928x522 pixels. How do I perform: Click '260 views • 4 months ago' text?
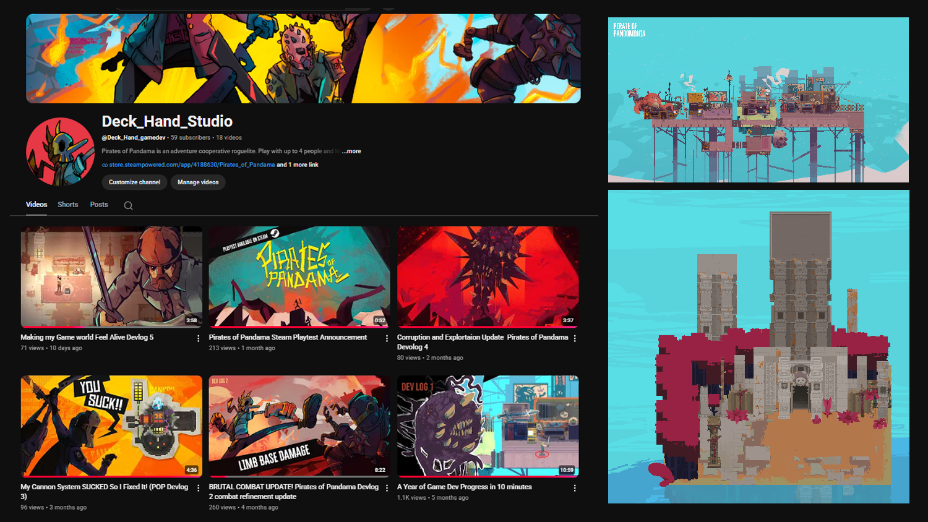pyautogui.click(x=243, y=508)
